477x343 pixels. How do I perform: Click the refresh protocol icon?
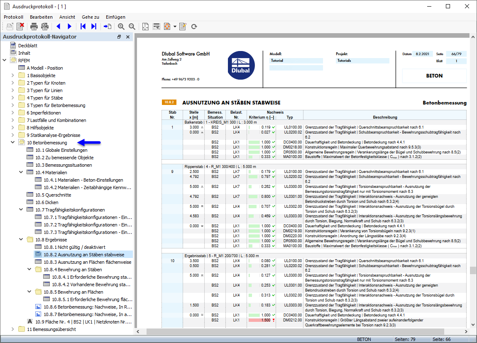(x=194, y=27)
